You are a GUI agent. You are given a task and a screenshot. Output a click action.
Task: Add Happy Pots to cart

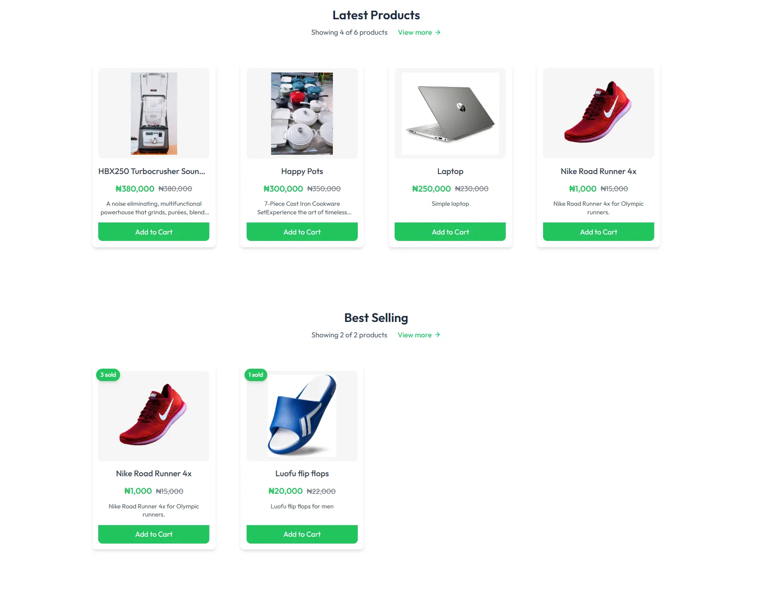point(302,232)
